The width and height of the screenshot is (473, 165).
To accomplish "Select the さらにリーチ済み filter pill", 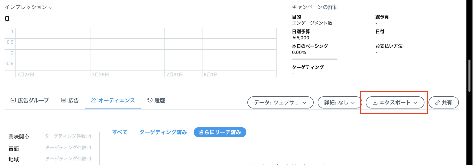I will 220,132.
